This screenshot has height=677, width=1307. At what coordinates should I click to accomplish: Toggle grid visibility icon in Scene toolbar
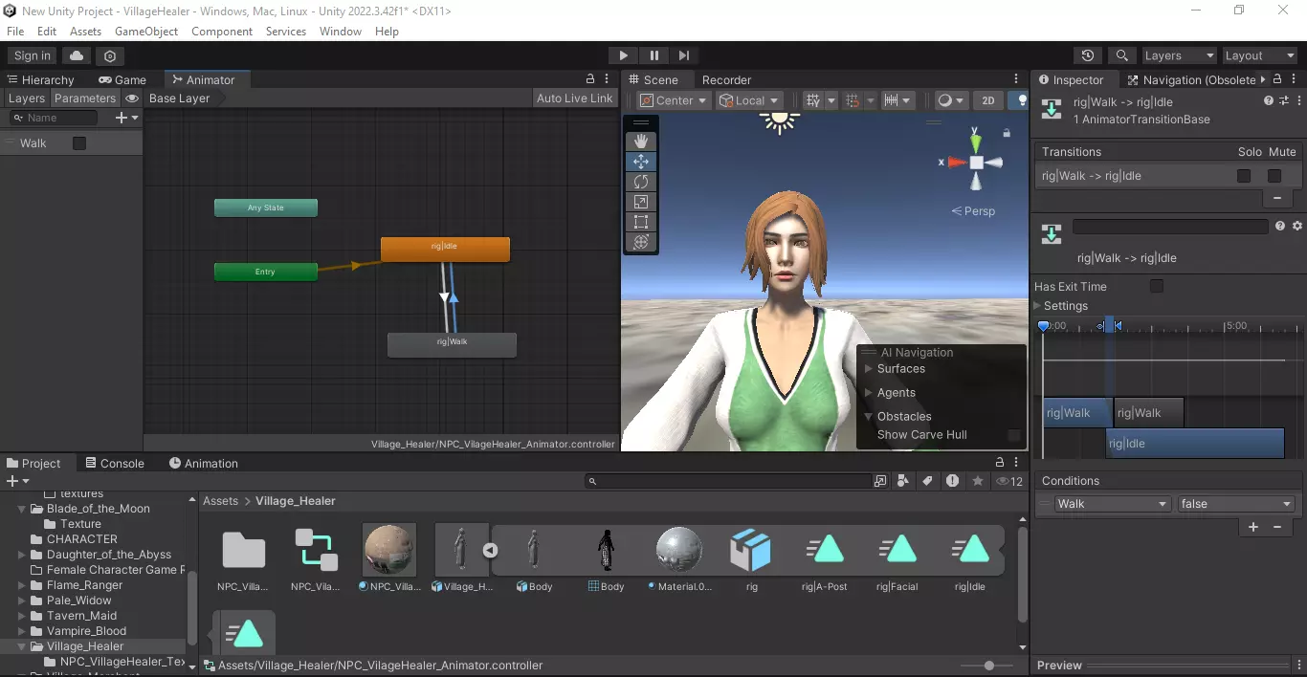[x=813, y=100]
